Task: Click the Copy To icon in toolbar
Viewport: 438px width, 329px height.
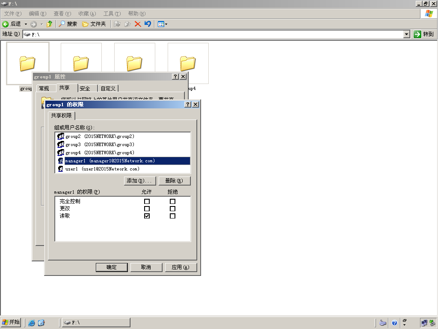Action: (127, 24)
